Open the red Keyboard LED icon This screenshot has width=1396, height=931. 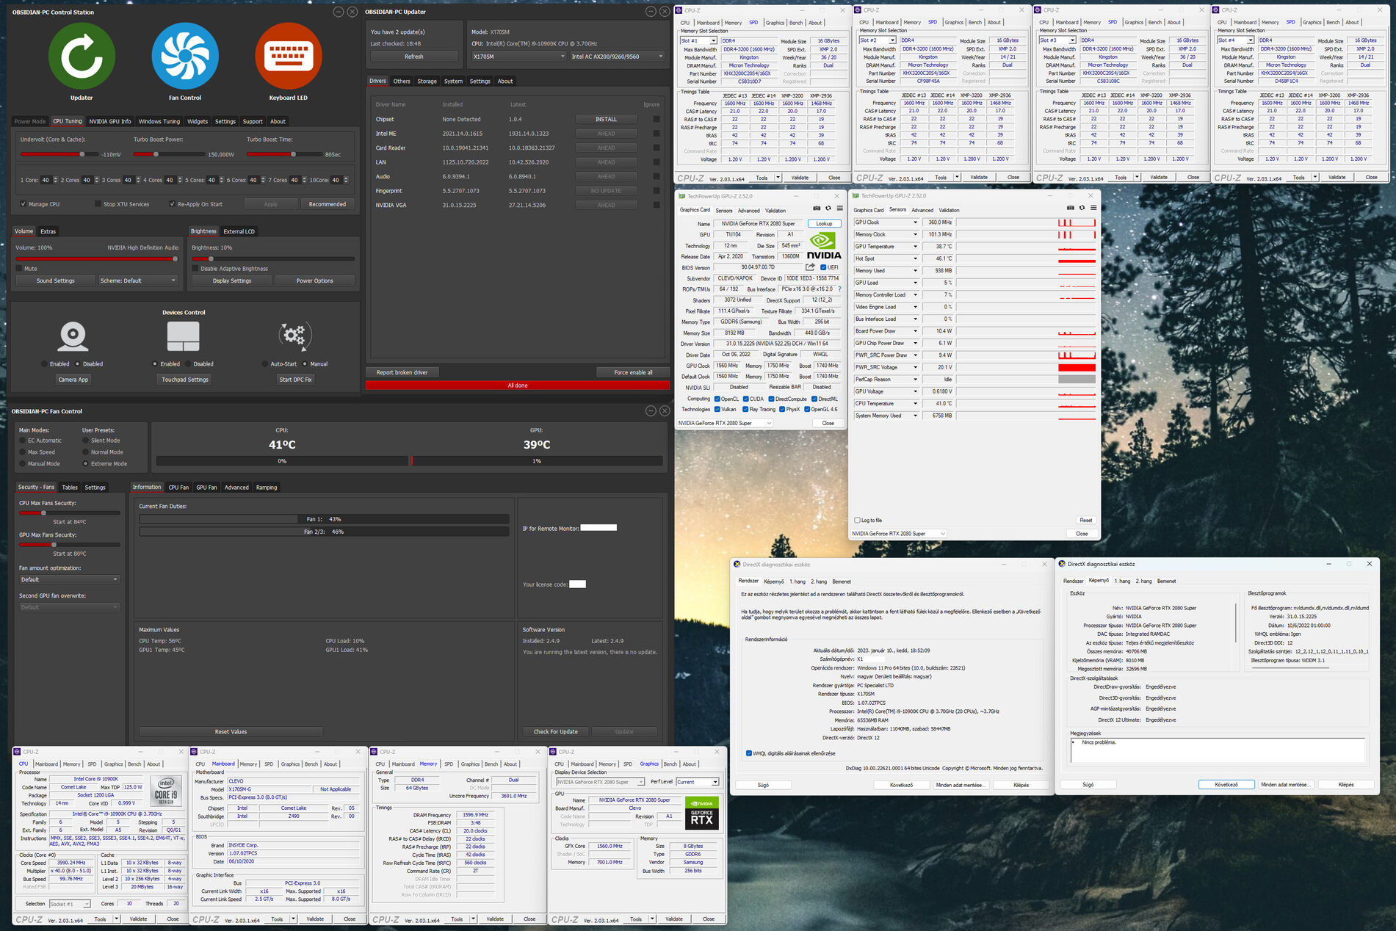click(288, 56)
